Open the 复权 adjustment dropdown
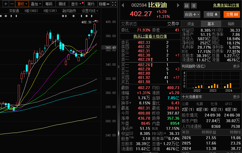 (22, 4)
